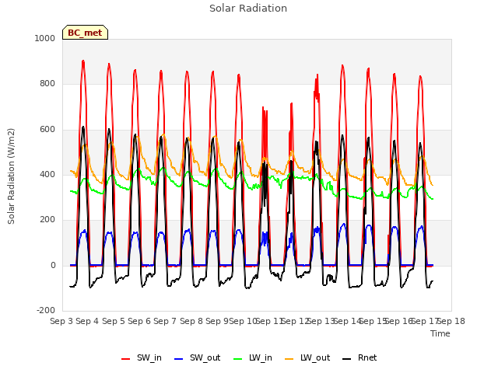This screenshot has width=498, height=373.
Task: Click the Solar Radiation (W/m2) axis label
Action: (11, 176)
